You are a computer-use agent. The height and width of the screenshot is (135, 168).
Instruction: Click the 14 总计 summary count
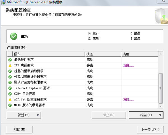click(93, 33)
